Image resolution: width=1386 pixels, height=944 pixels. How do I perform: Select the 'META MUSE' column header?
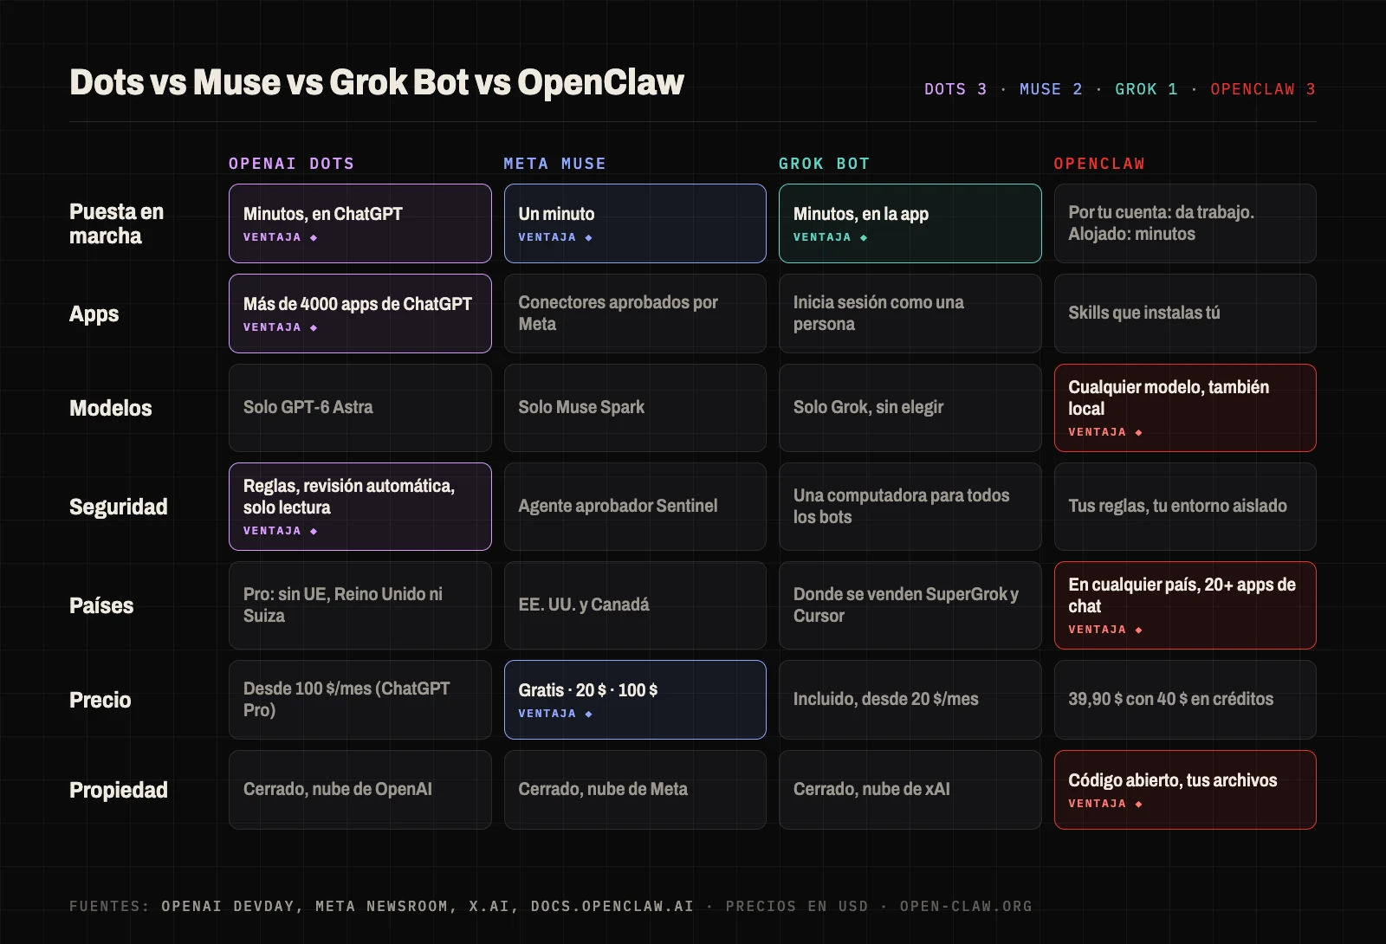554,164
